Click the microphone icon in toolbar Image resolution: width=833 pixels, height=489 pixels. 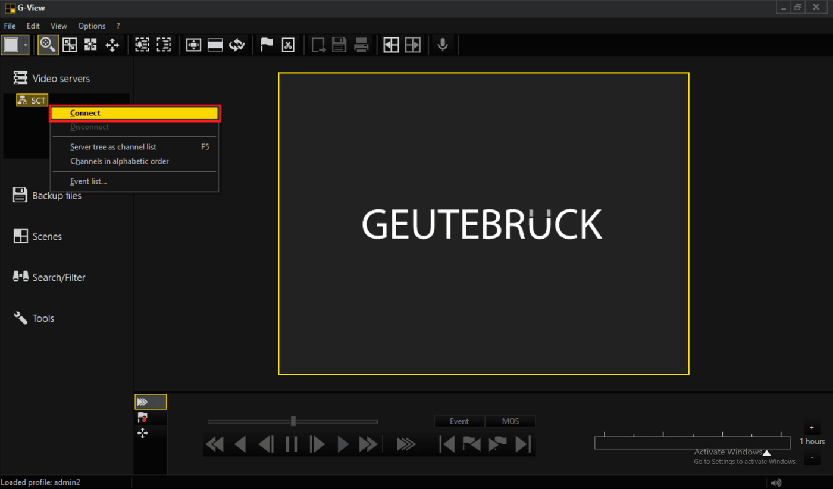[x=443, y=45]
